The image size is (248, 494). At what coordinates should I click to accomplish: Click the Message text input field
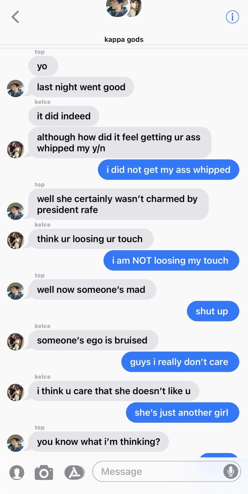pyautogui.click(x=166, y=471)
